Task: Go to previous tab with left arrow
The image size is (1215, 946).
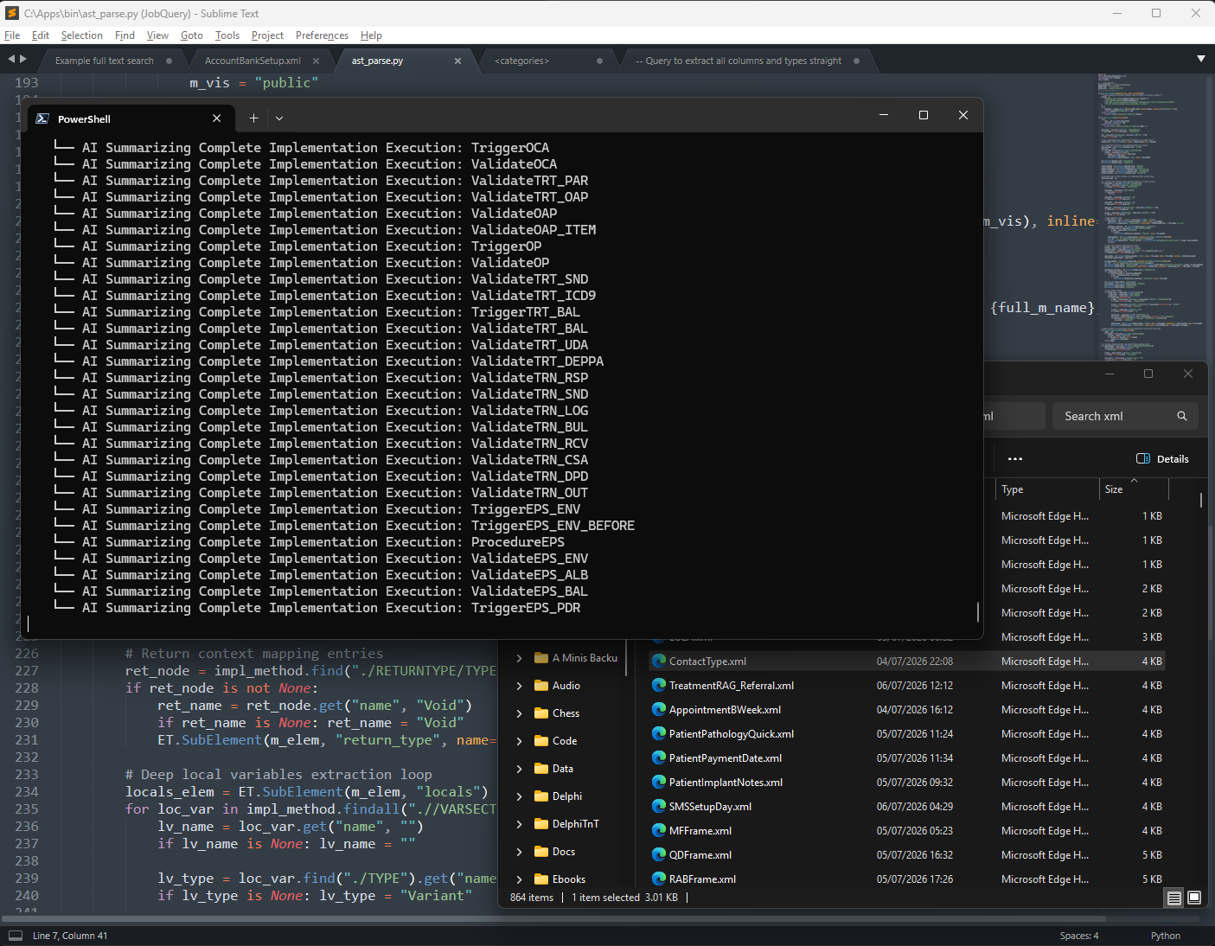Action: coord(11,59)
